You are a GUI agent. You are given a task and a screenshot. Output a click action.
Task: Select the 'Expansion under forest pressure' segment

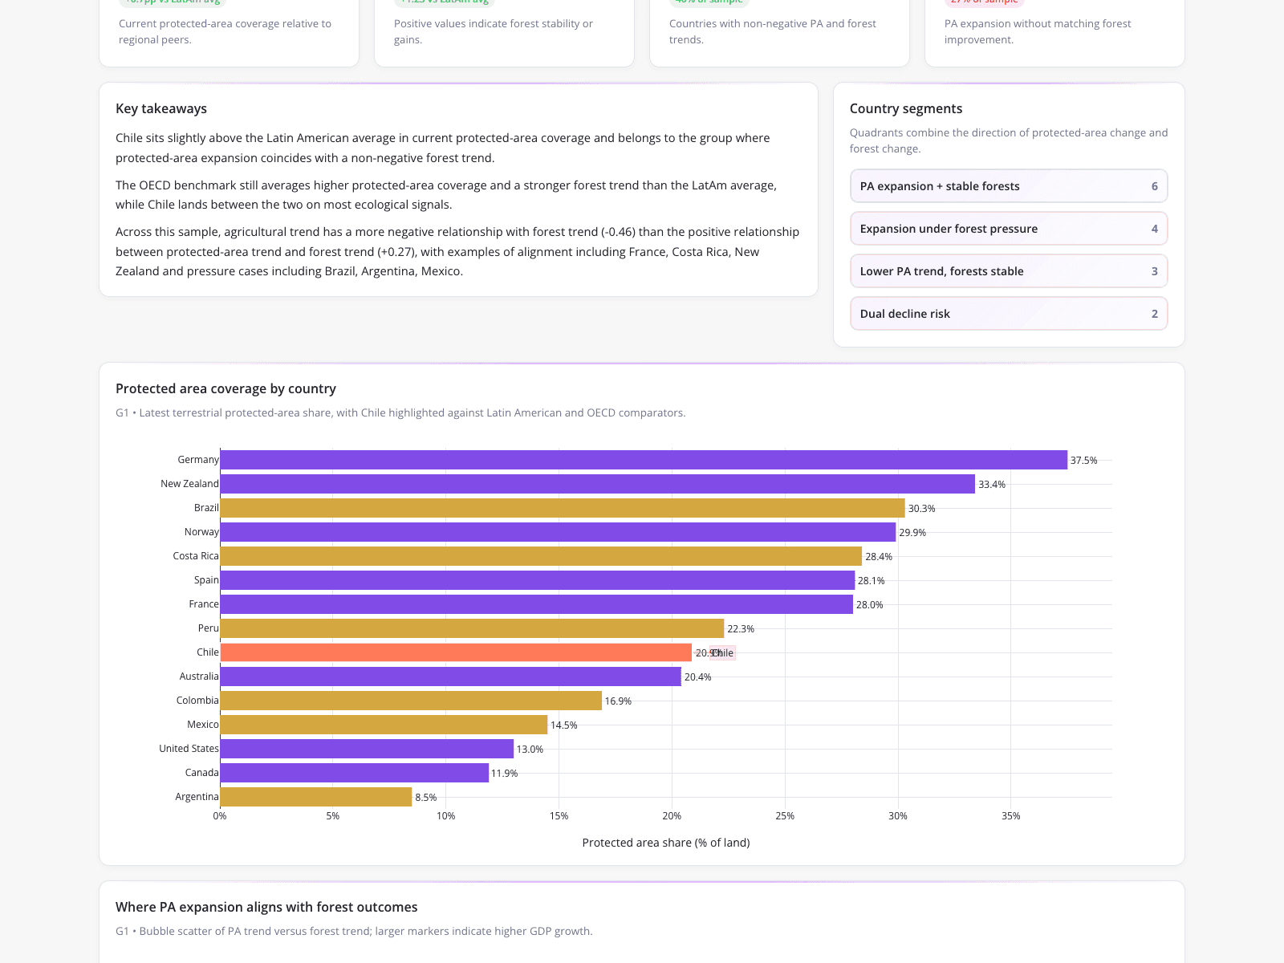point(1009,229)
